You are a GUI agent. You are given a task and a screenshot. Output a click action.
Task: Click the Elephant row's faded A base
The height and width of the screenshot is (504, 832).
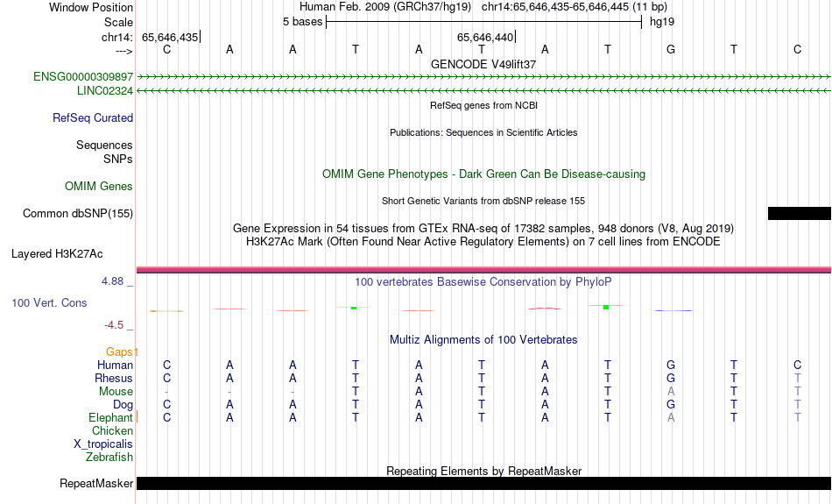pyautogui.click(x=671, y=417)
